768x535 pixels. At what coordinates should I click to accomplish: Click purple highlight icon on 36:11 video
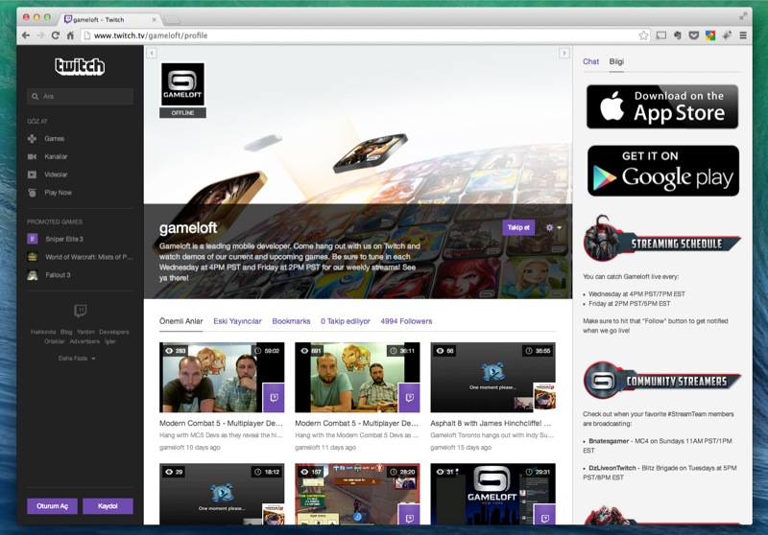(410, 398)
